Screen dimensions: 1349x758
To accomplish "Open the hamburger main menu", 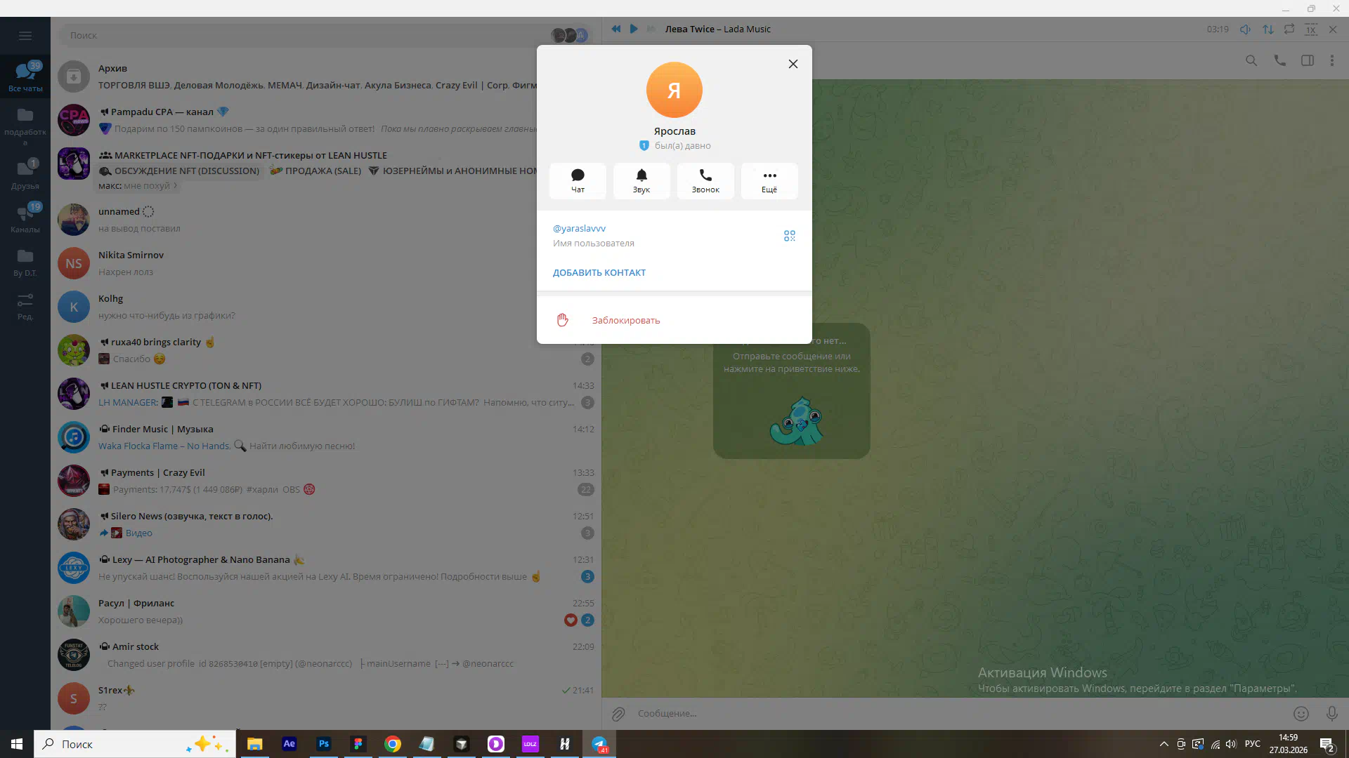I will [25, 36].
